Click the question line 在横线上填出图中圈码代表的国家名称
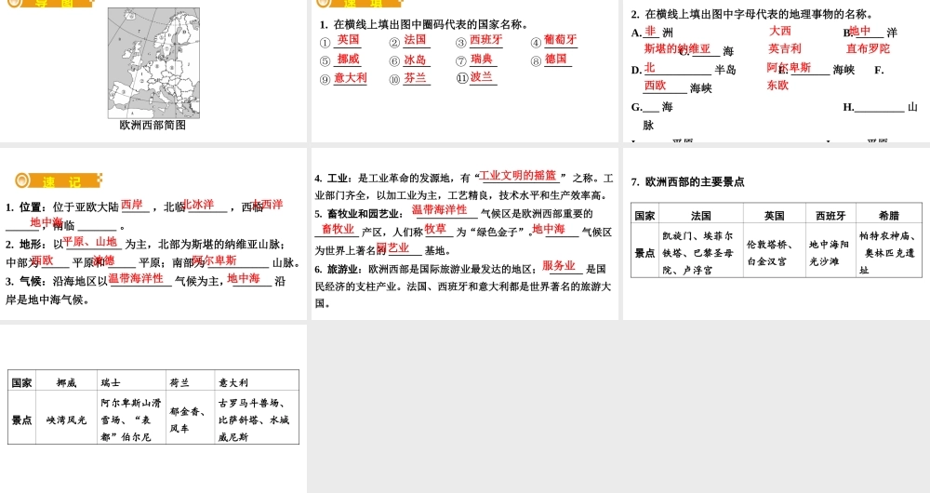The image size is (930, 493). point(424,24)
